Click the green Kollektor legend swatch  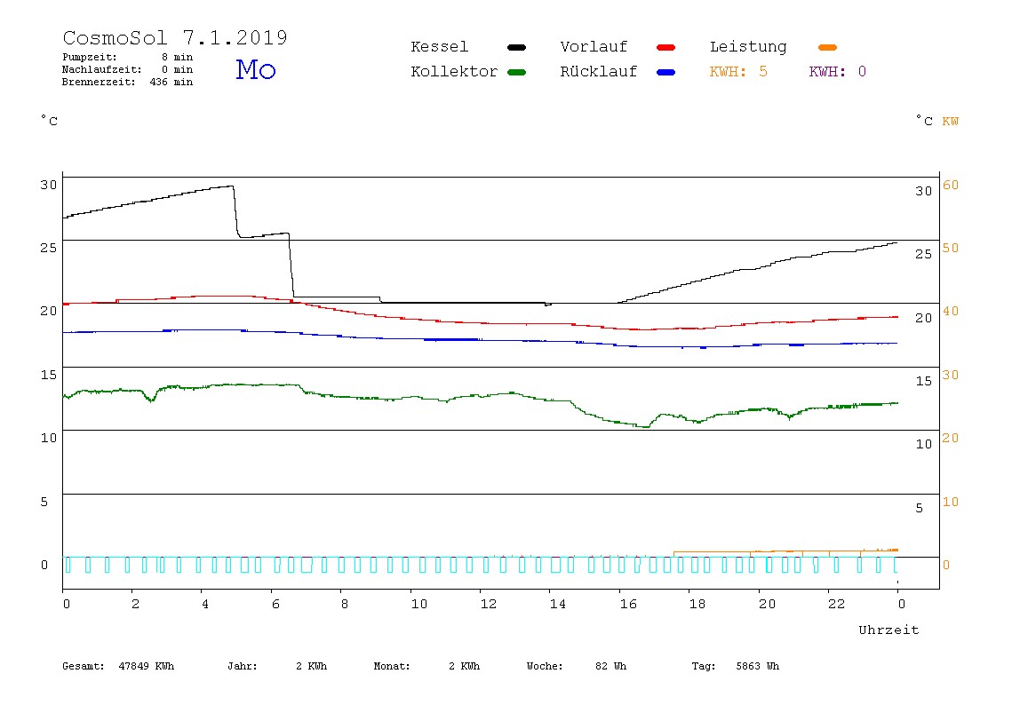point(516,72)
